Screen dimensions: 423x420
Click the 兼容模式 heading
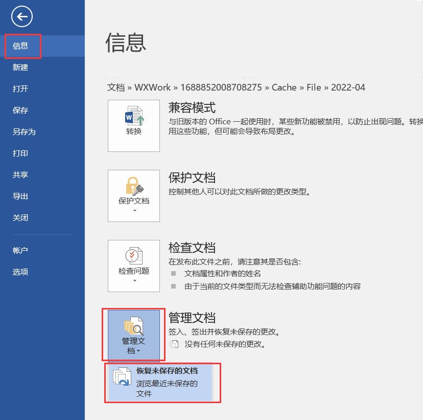click(192, 108)
